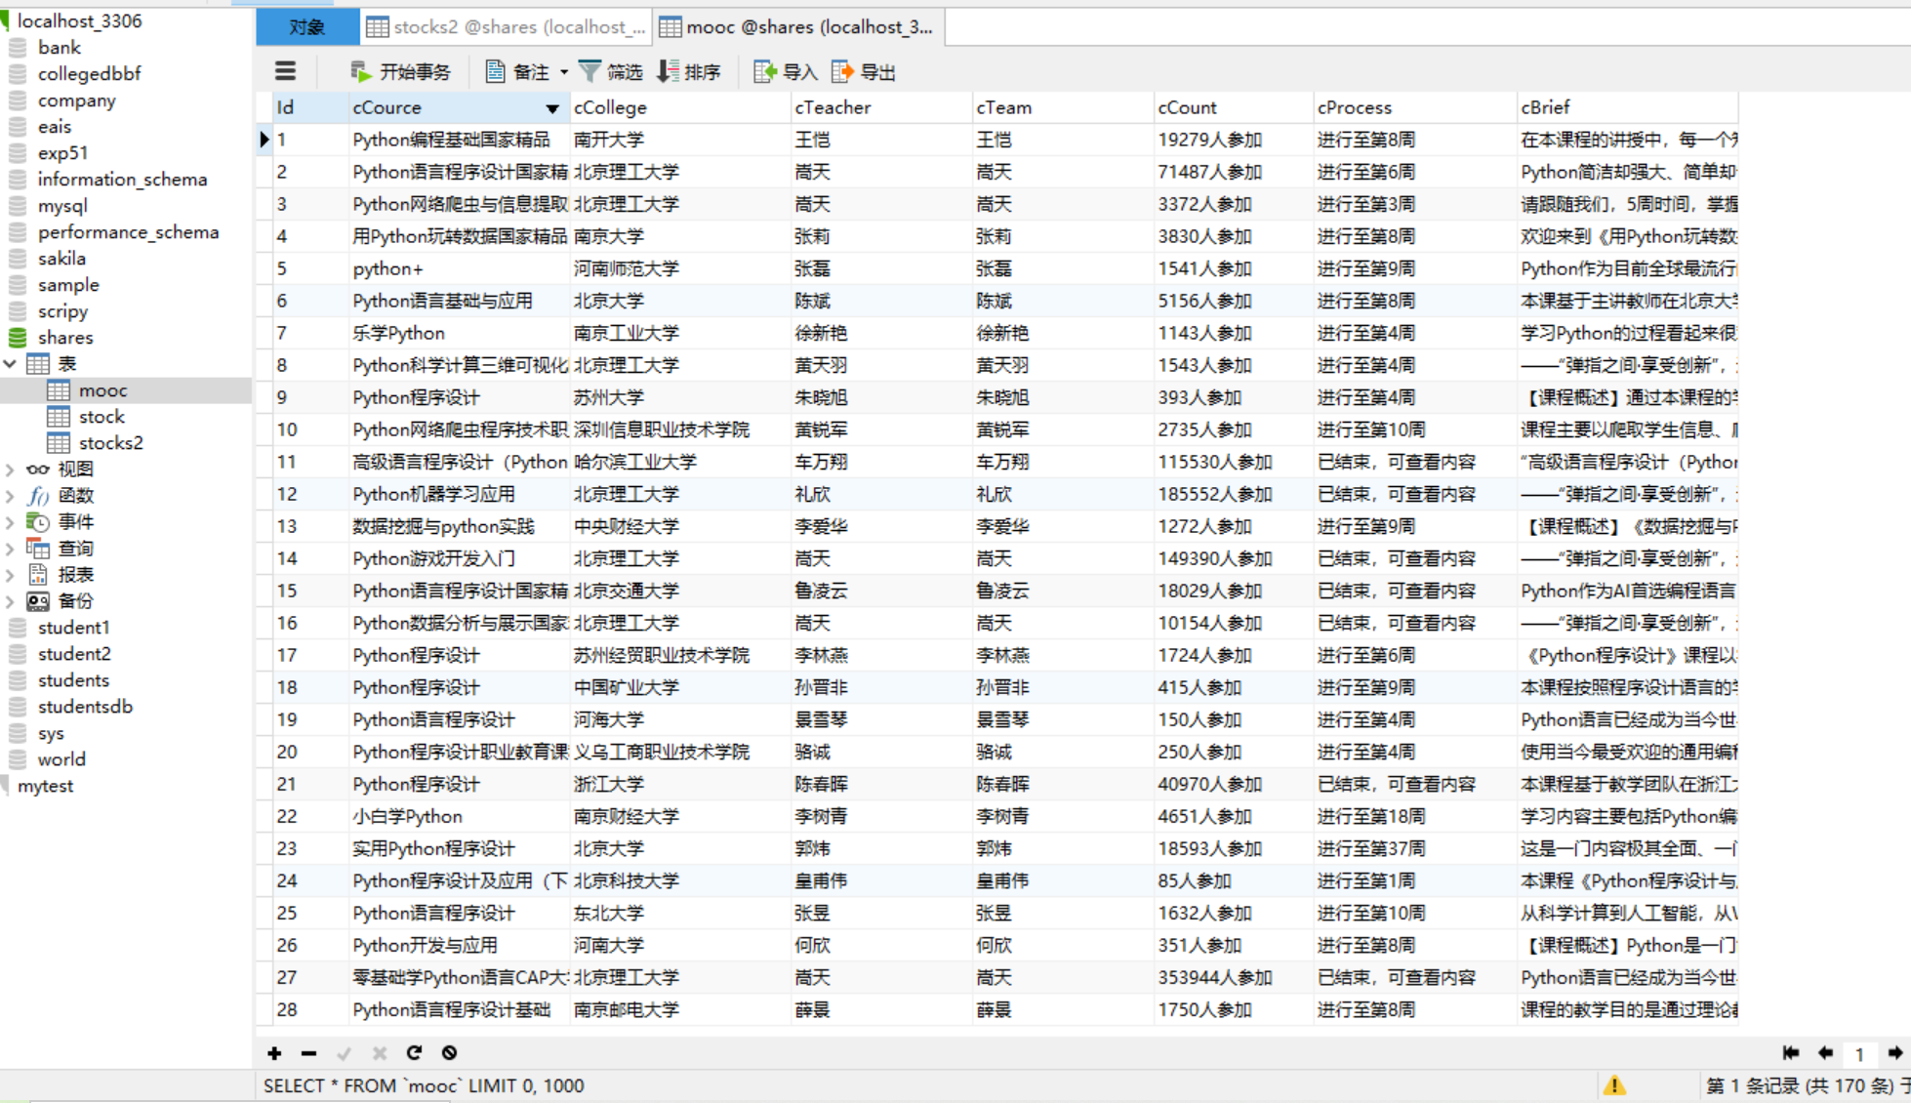Viewport: 1911px width, 1103px height.
Task: Open the hamburger menu in the toolbar
Action: [x=285, y=71]
